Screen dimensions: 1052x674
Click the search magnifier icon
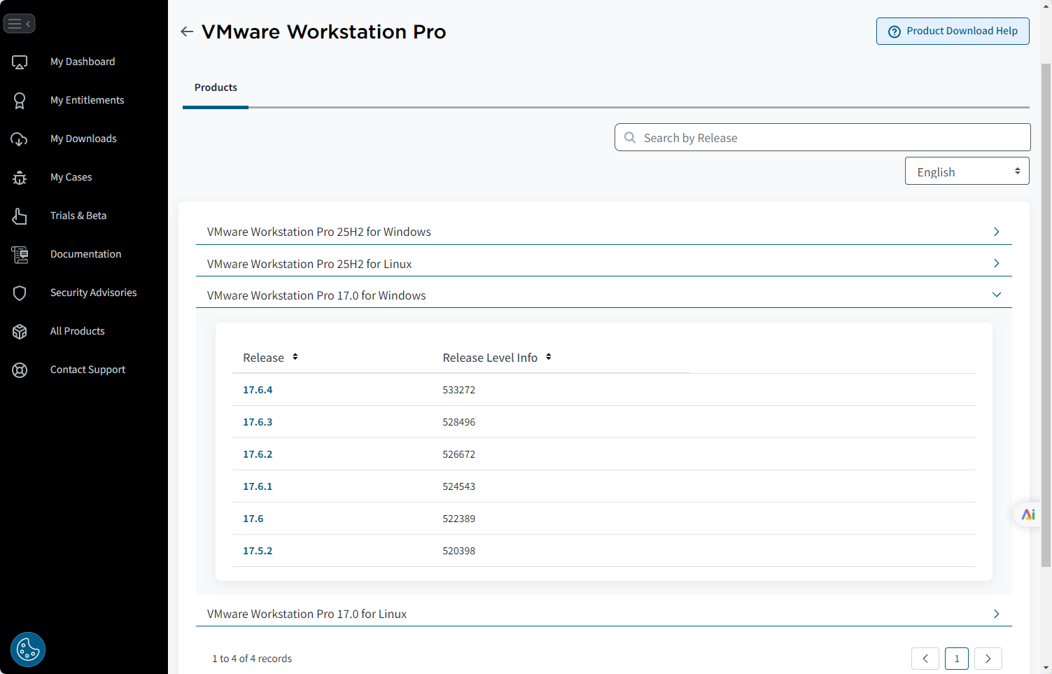point(630,138)
